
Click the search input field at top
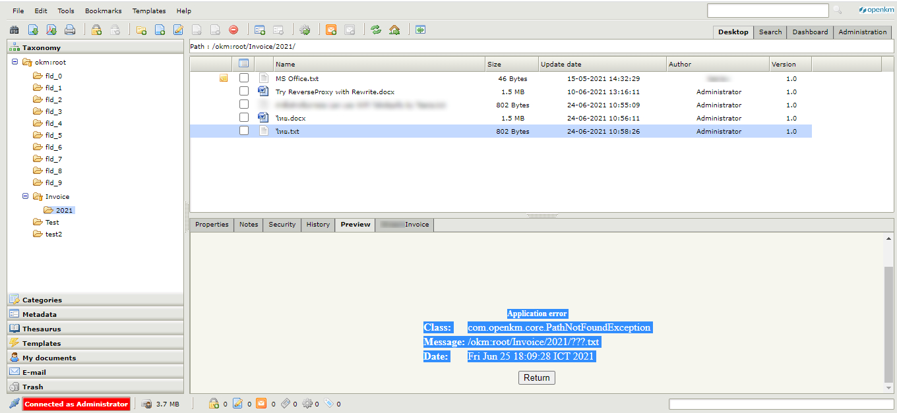click(x=768, y=11)
